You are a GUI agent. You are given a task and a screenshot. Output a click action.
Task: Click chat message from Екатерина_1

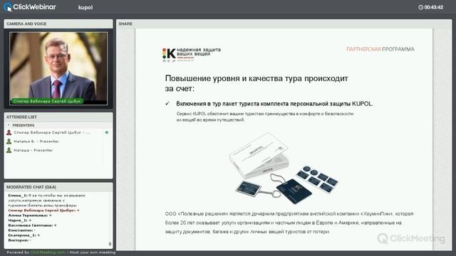click(x=24, y=235)
